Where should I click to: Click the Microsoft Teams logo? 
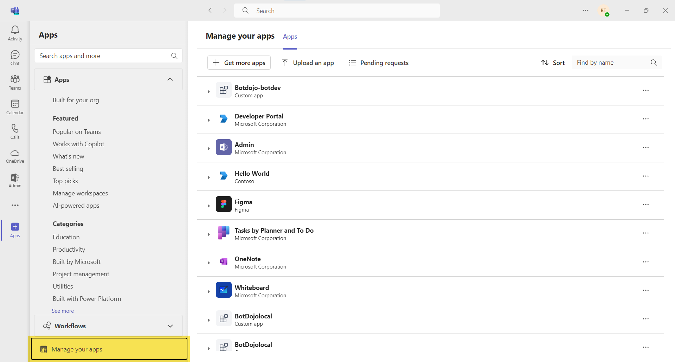point(15,11)
